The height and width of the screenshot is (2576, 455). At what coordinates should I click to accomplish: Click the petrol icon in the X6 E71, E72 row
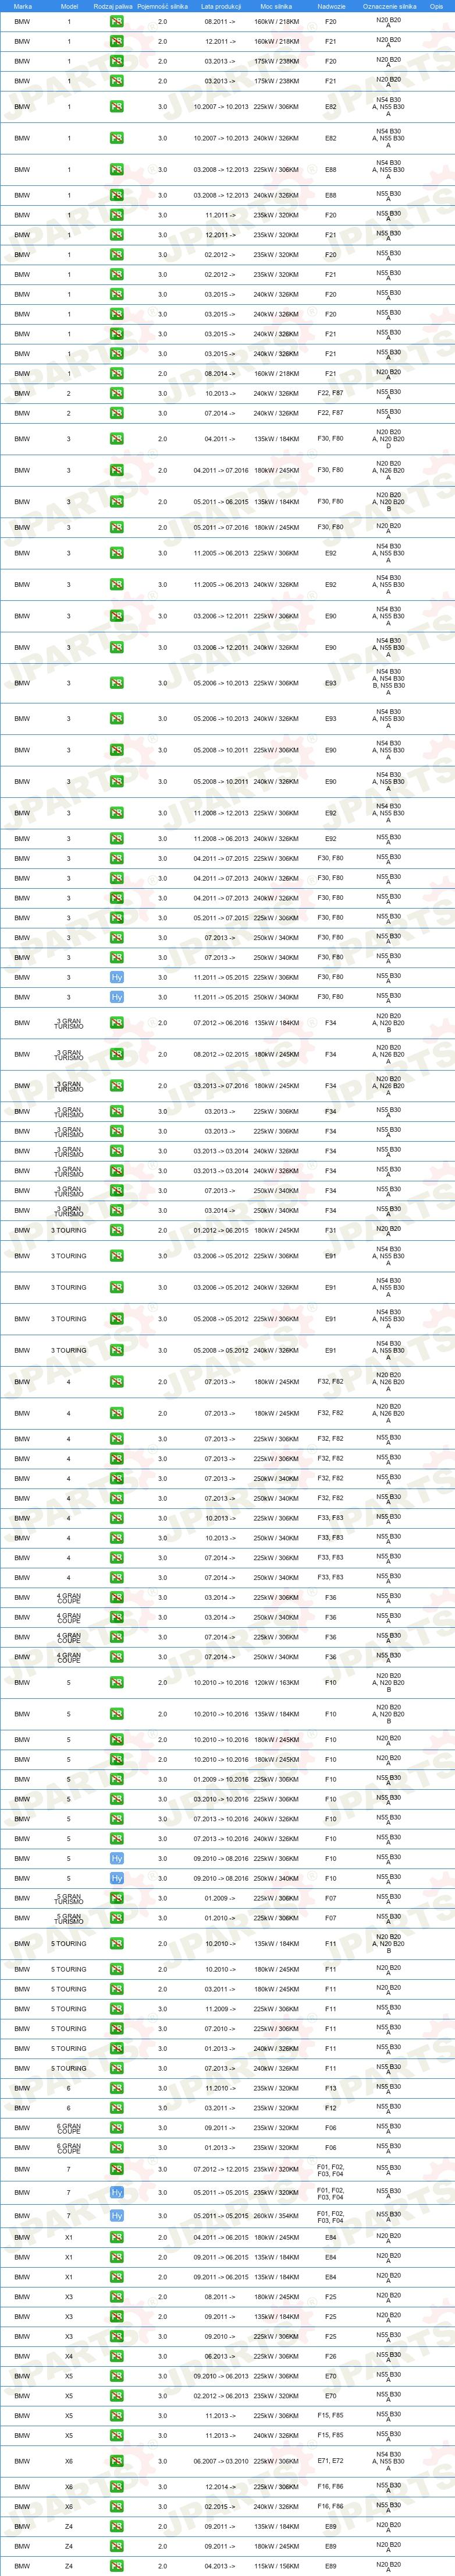[117, 2461]
